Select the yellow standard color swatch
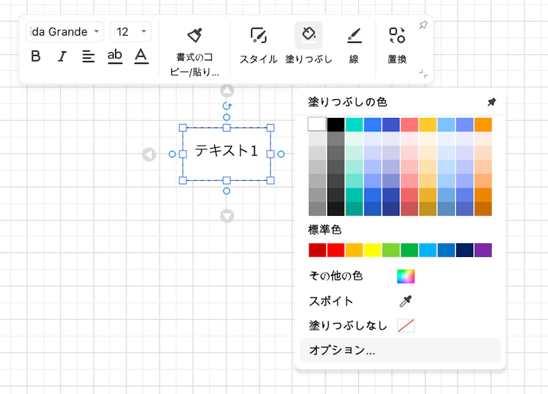The width and height of the screenshot is (548, 394). [x=373, y=250]
